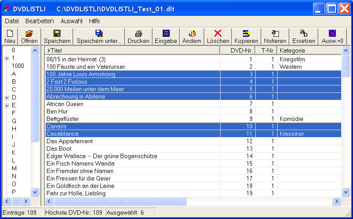
Task: Click the list's vertical scrollbar down arrow
Action: click(x=346, y=192)
